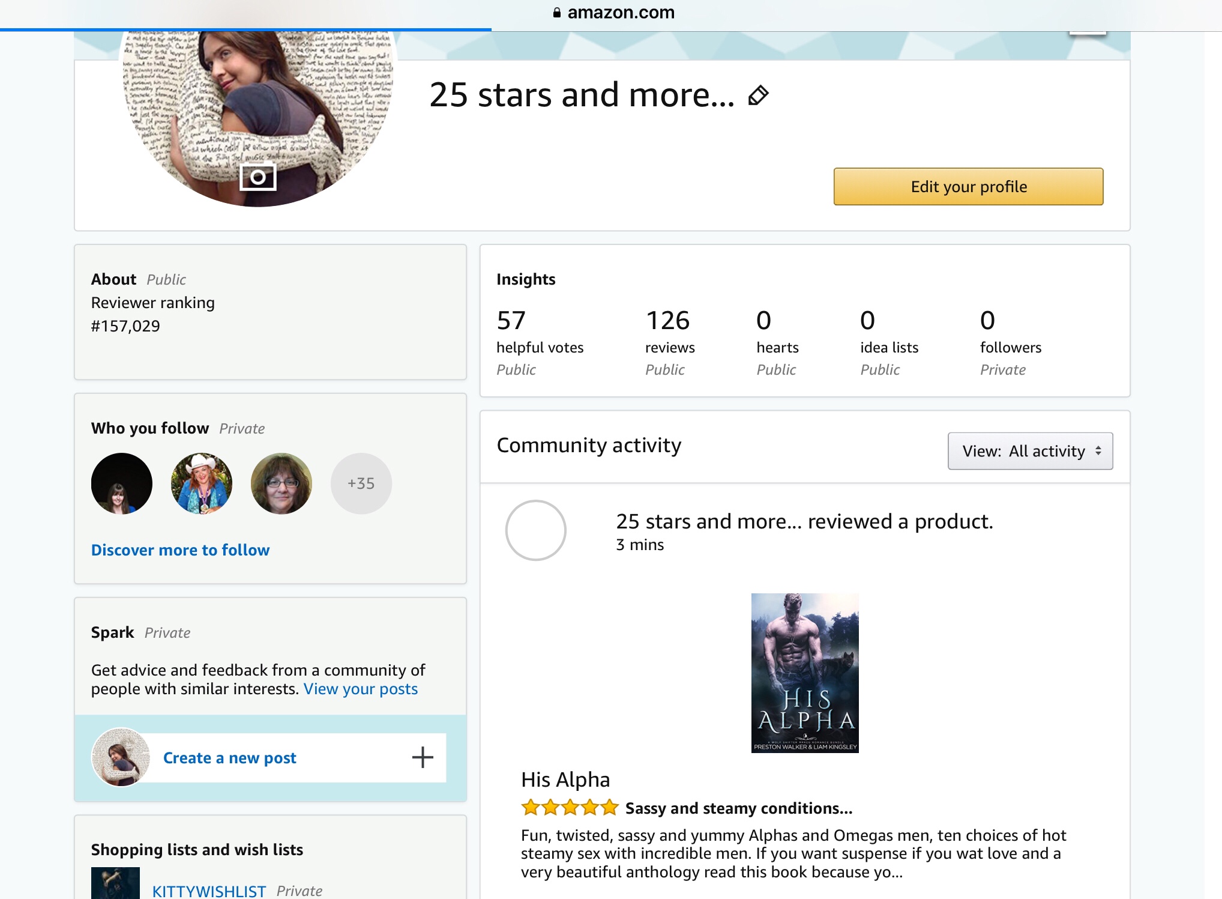Click the His Alpha book cover
This screenshot has height=899, width=1222.
point(805,673)
